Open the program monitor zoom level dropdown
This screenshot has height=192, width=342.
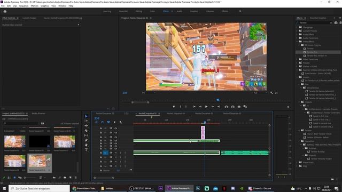149,93
